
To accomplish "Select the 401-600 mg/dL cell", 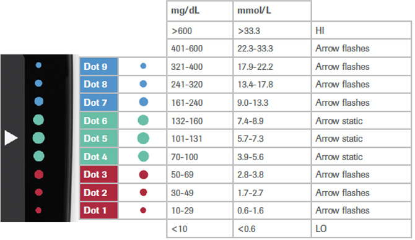I will point(200,48).
